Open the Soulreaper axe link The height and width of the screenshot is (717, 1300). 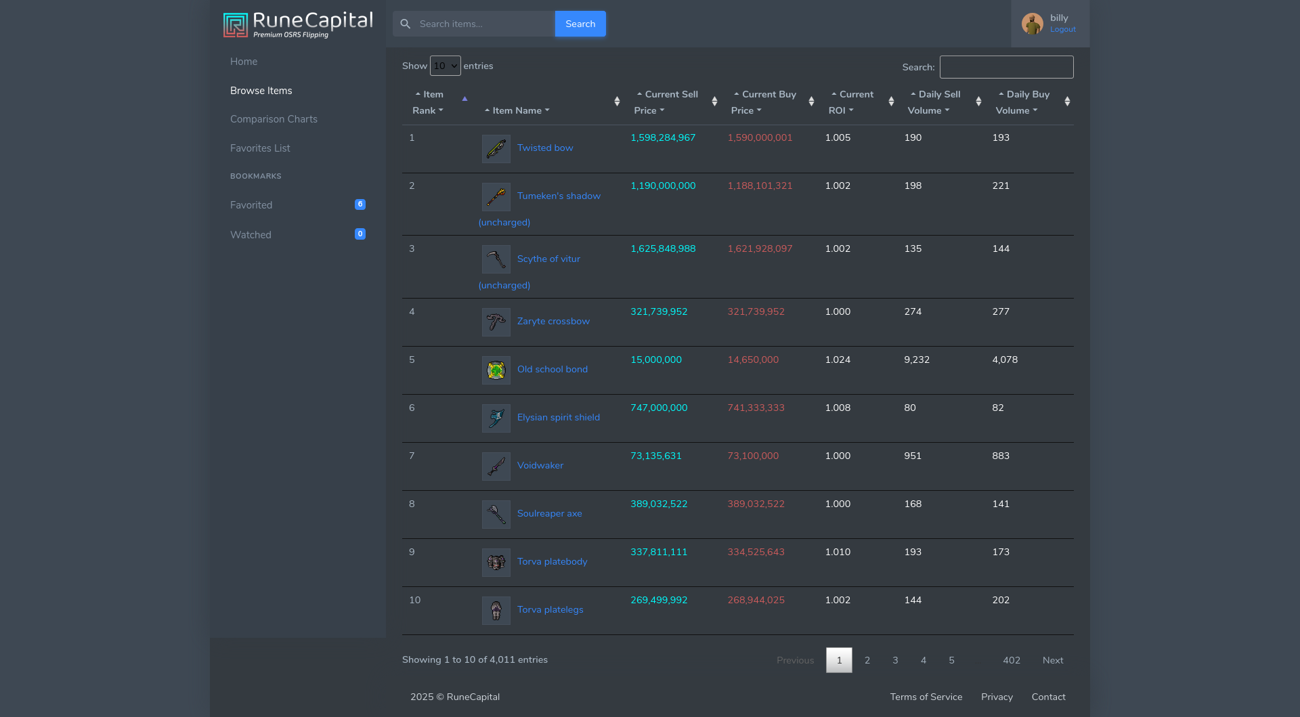[x=549, y=513]
